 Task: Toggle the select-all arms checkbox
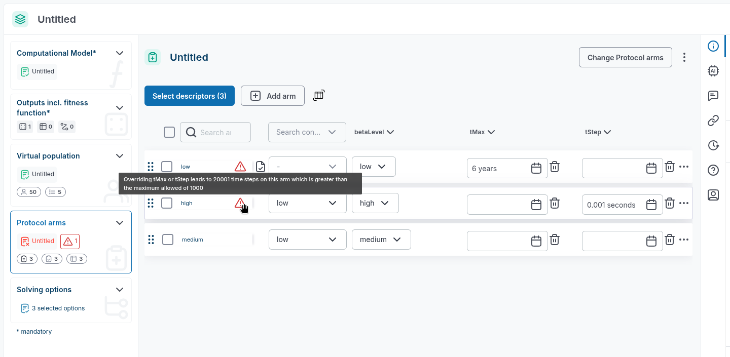coord(169,132)
